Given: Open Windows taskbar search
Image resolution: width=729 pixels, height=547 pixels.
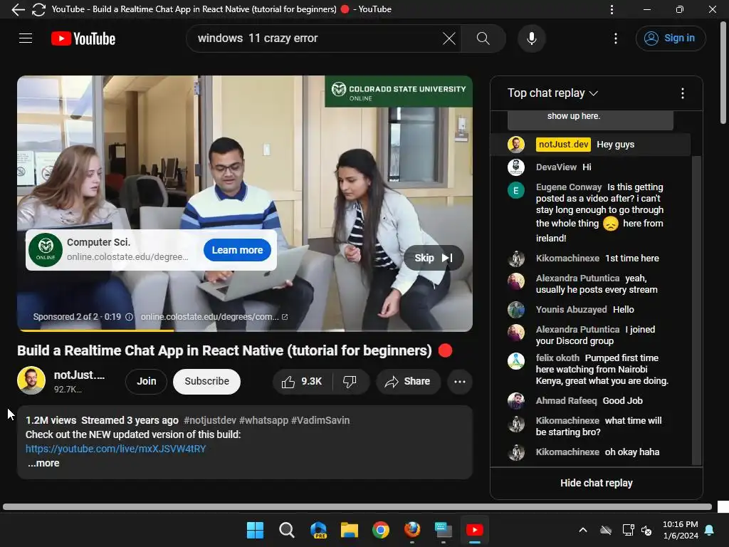Looking at the screenshot, I should coord(286,530).
